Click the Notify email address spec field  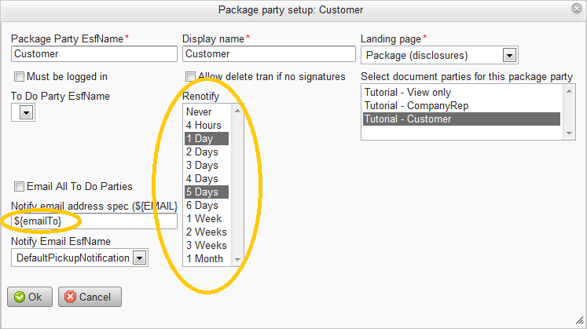tap(94, 222)
